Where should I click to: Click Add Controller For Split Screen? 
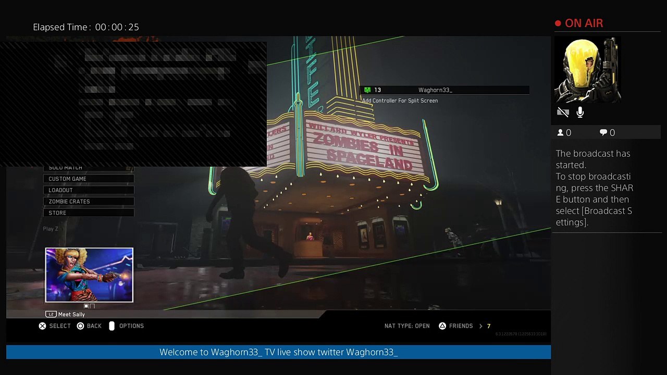click(x=400, y=101)
